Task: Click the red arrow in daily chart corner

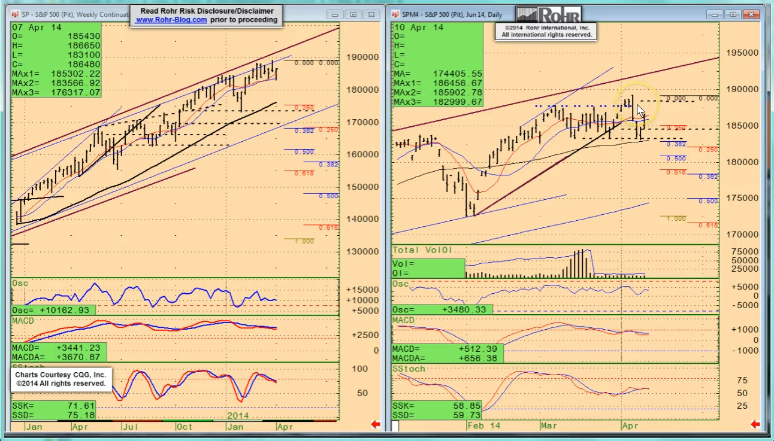Action: pyautogui.click(x=755, y=424)
